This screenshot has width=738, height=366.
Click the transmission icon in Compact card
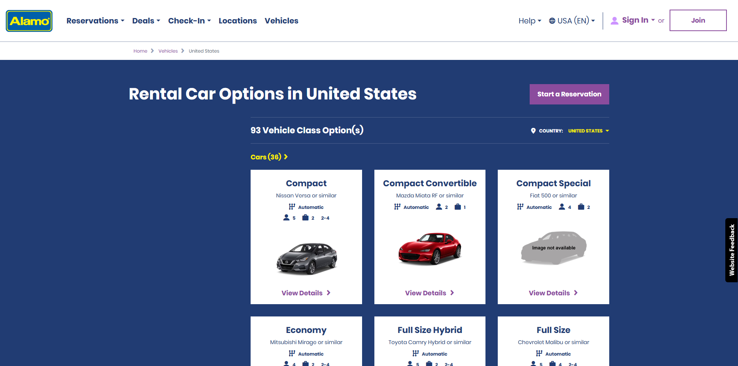(292, 207)
